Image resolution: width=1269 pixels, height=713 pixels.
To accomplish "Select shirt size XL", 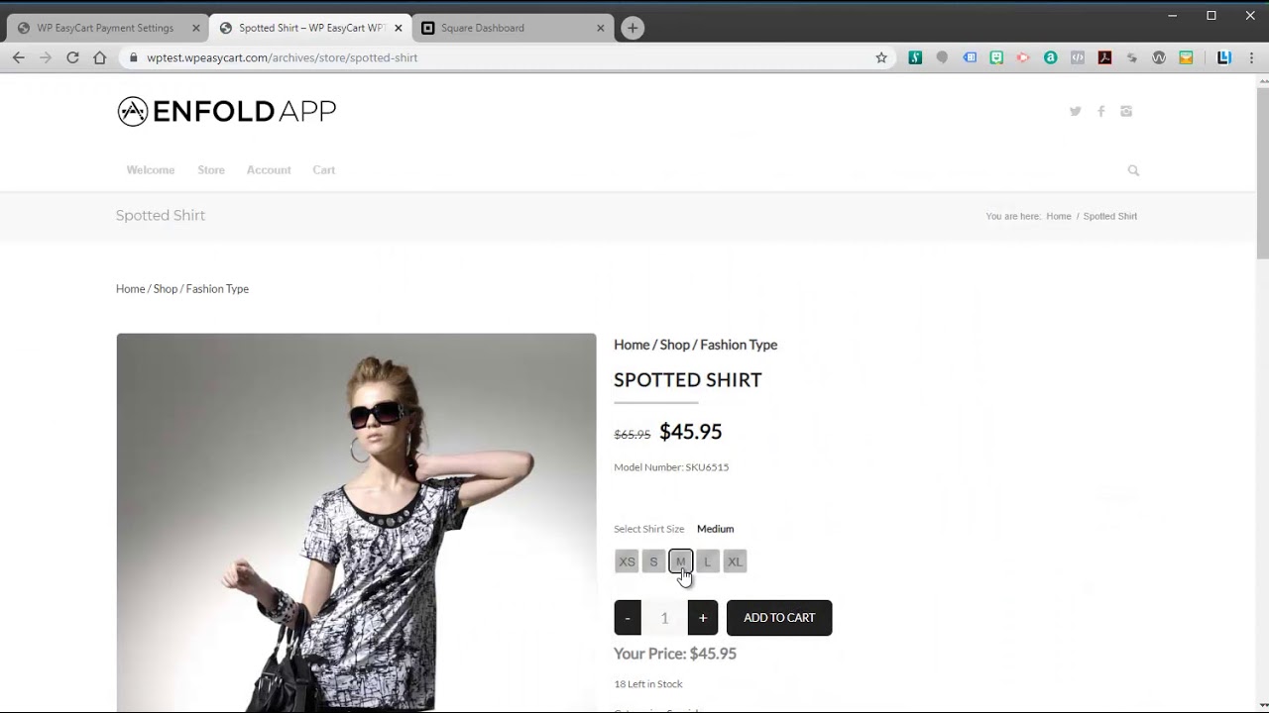I will coord(735,561).
